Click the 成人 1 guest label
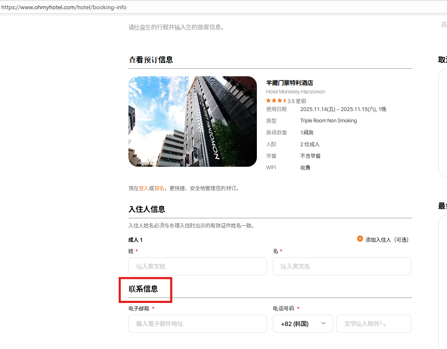The height and width of the screenshot is (349, 447). 136,240
